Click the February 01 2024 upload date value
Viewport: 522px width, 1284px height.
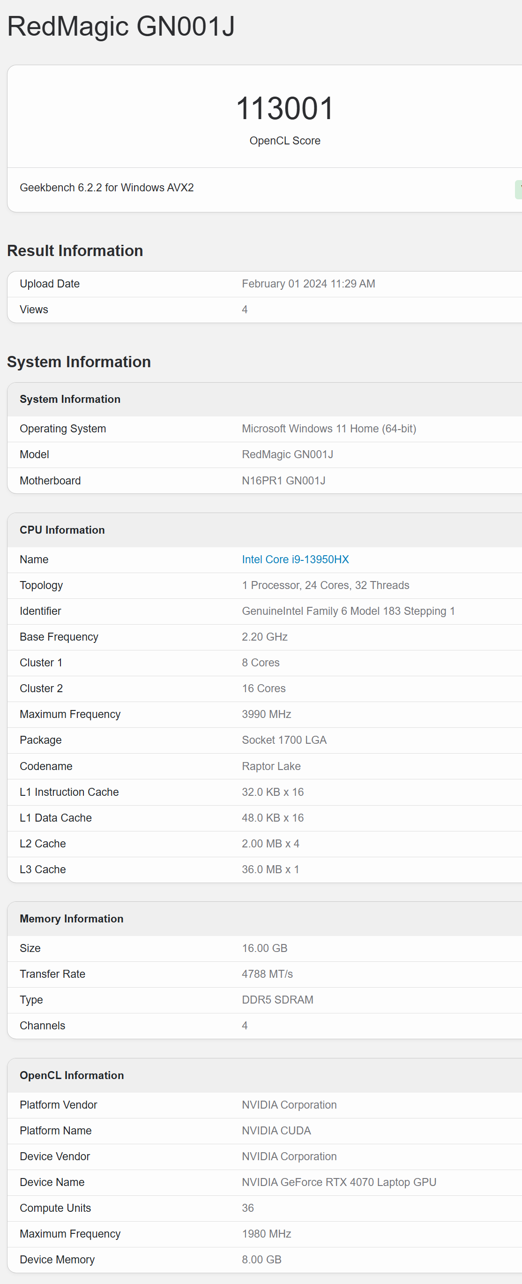pyautogui.click(x=308, y=284)
